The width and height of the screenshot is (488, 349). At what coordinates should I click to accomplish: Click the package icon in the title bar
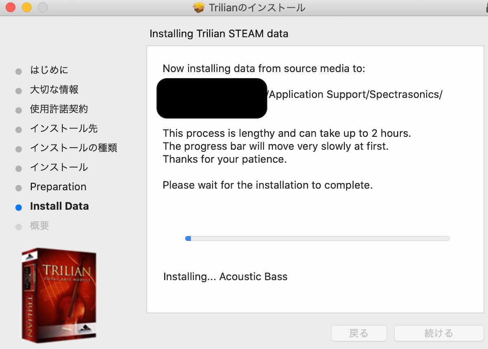[x=198, y=7]
